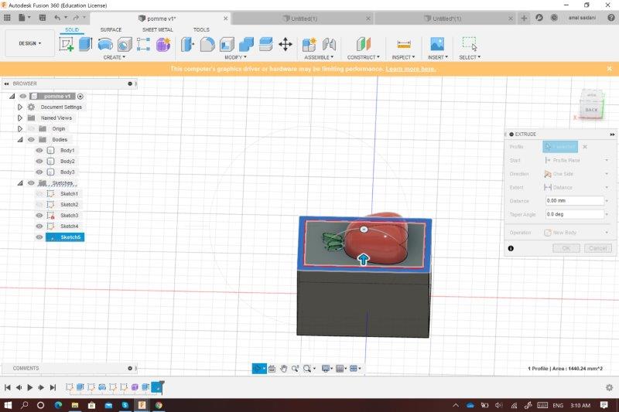Switch to the SHEET METAL tab
Screen dimensions: 619x412
pos(158,30)
